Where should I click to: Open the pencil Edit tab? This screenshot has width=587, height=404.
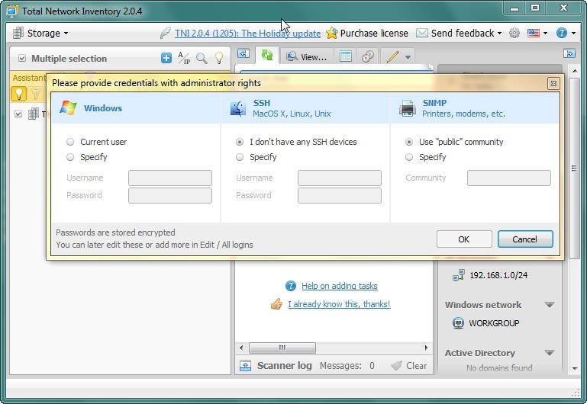pos(392,57)
